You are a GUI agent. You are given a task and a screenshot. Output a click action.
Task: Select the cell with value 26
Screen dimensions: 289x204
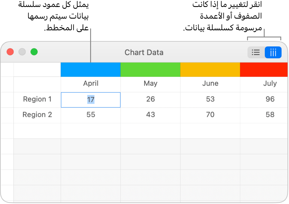(150, 99)
